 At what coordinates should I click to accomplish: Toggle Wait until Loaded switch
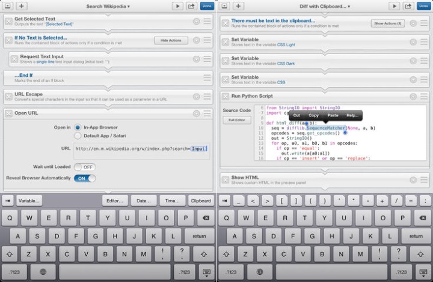click(x=85, y=167)
